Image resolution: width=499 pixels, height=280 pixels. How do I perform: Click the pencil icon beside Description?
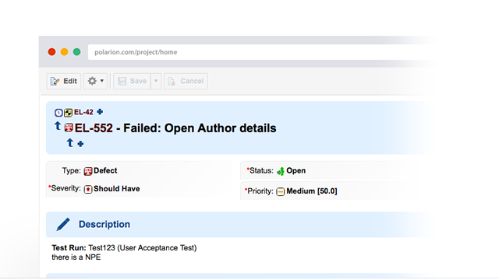(x=63, y=225)
